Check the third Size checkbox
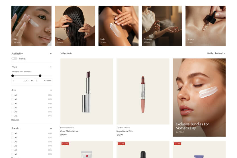237x158 pixels. click(13, 104)
